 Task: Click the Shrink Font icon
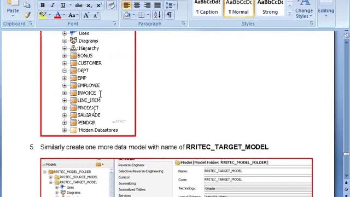pos(96,15)
